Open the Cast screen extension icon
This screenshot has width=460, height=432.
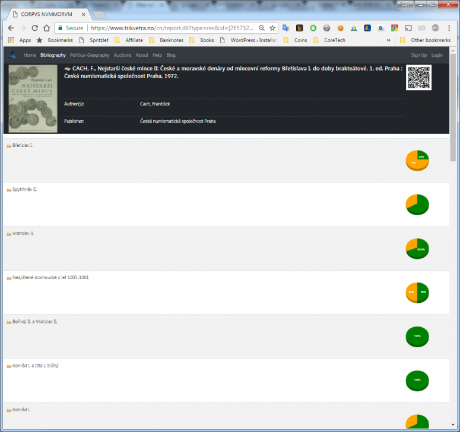click(x=408, y=28)
